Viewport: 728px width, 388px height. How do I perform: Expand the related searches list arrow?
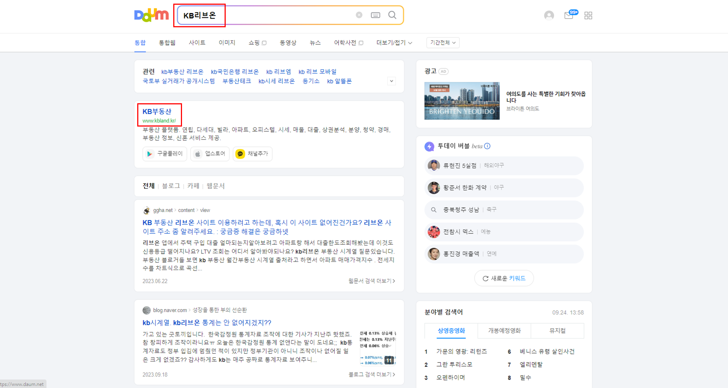tap(392, 81)
